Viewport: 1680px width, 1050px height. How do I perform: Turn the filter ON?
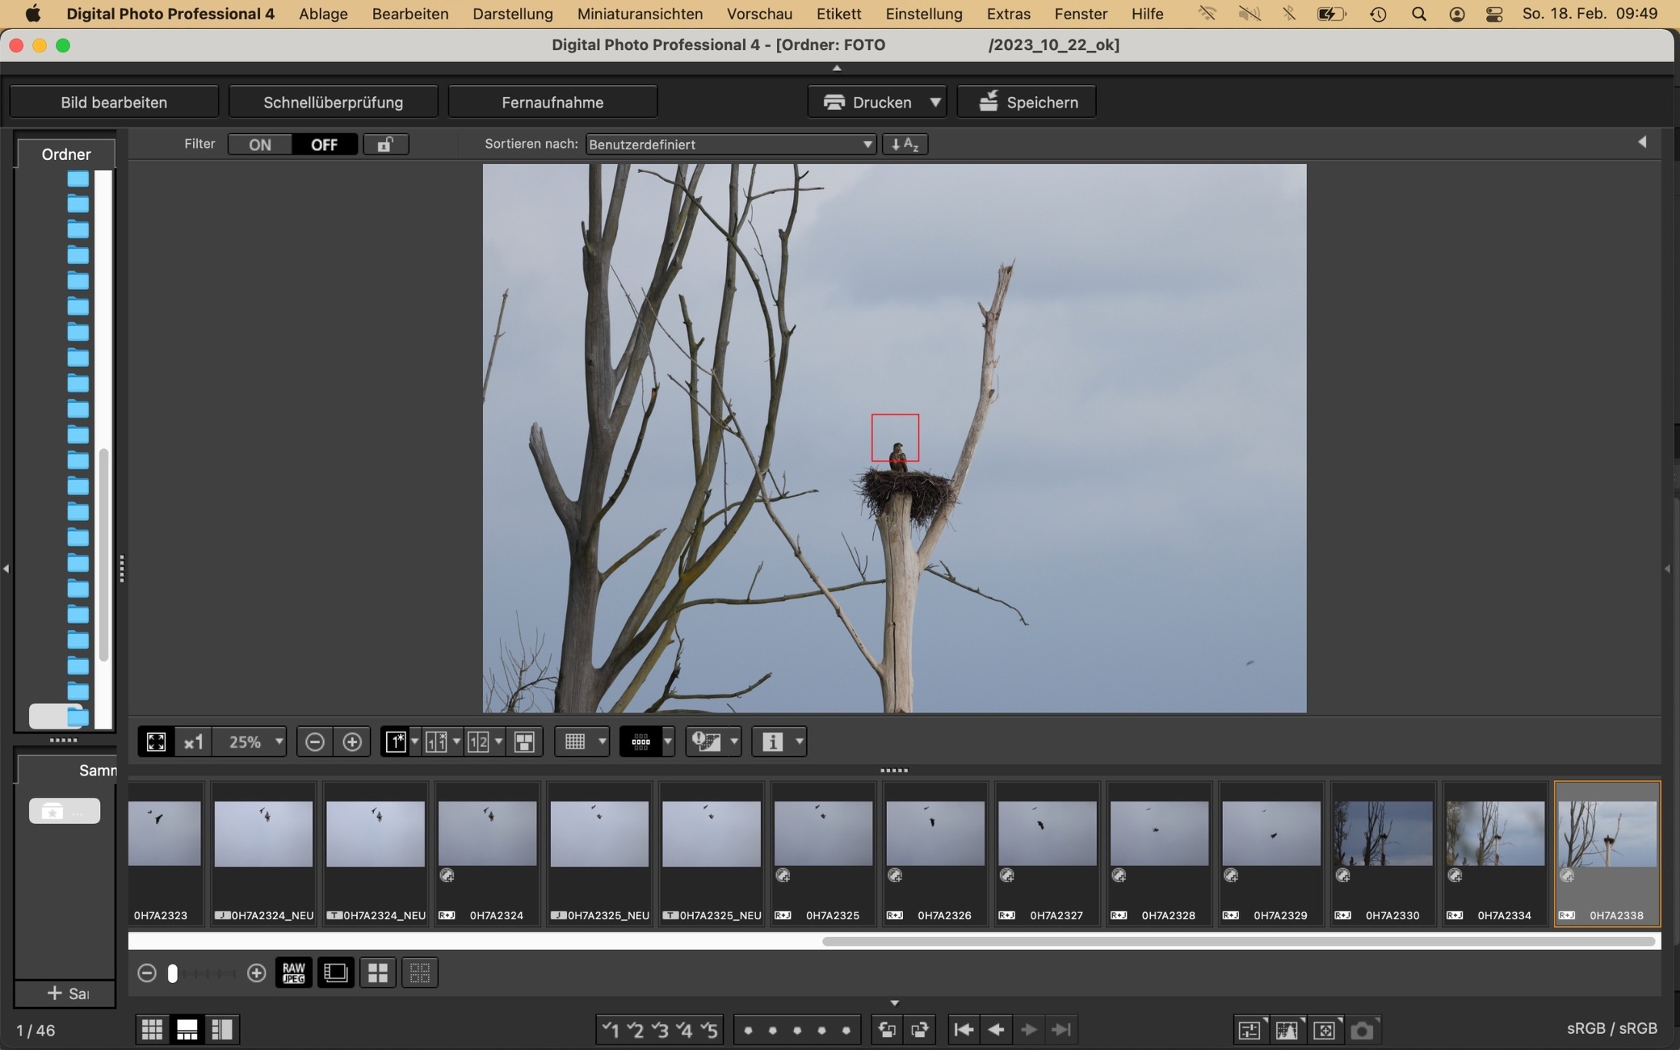pos(260,144)
